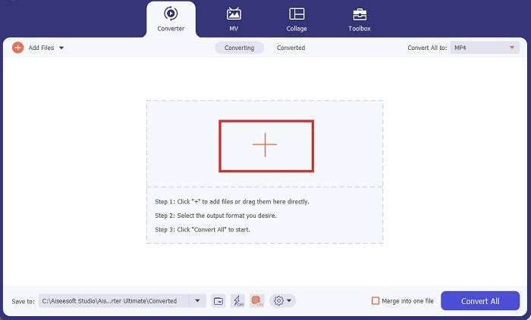This screenshot has height=320, width=531.
Task: Go to the Toolbox tab
Action: (x=360, y=19)
